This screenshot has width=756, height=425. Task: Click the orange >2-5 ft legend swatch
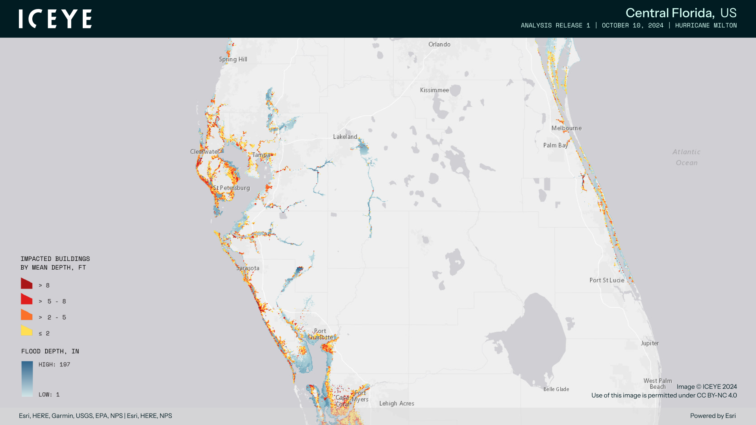pos(26,315)
